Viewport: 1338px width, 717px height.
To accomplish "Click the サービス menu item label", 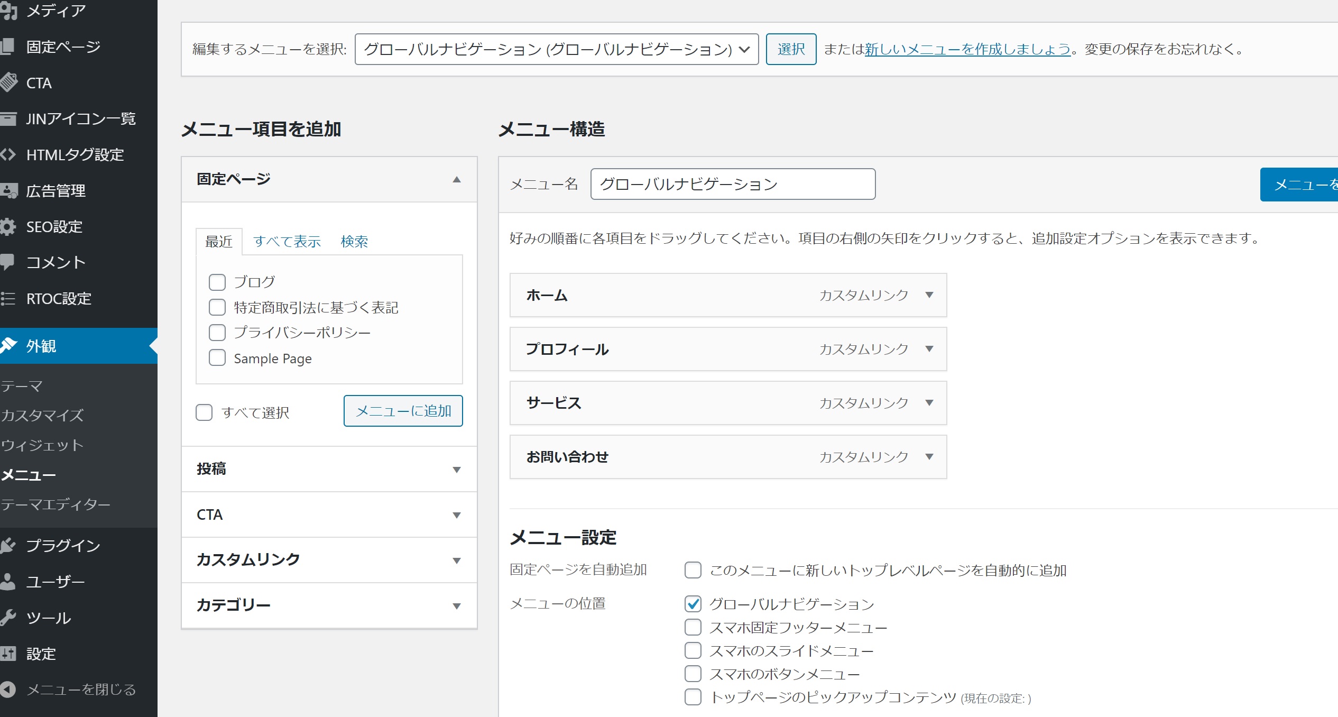I will click(554, 403).
